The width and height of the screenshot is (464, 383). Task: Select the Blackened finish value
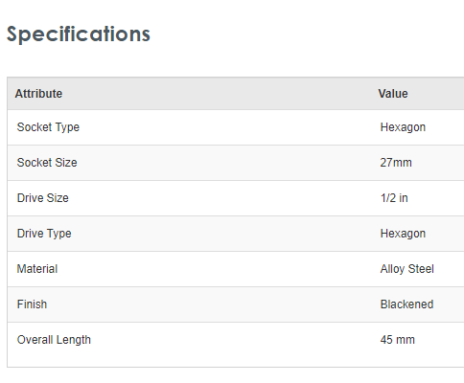pos(406,304)
